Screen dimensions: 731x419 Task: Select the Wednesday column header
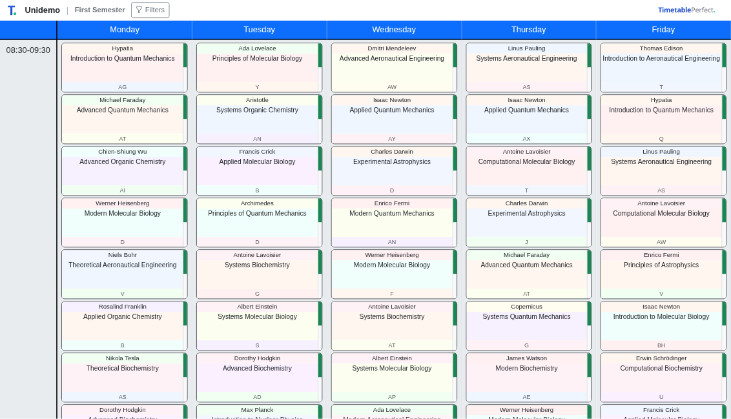394,29
